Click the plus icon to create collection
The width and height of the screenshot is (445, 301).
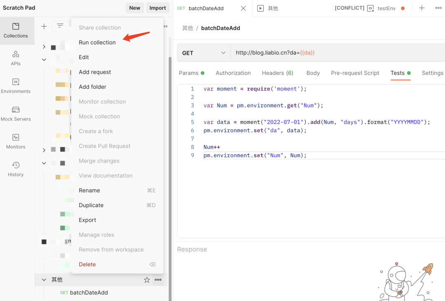(44, 26)
